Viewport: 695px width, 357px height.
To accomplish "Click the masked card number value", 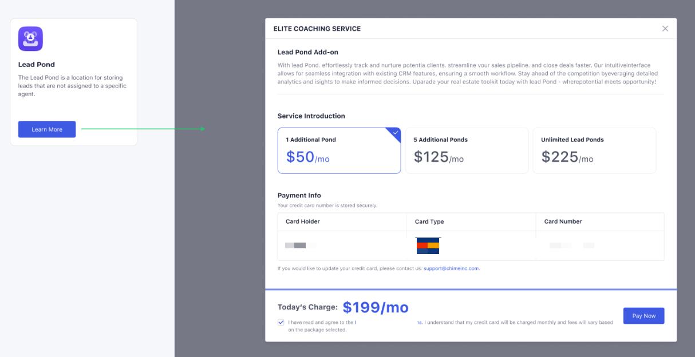I will (571, 245).
